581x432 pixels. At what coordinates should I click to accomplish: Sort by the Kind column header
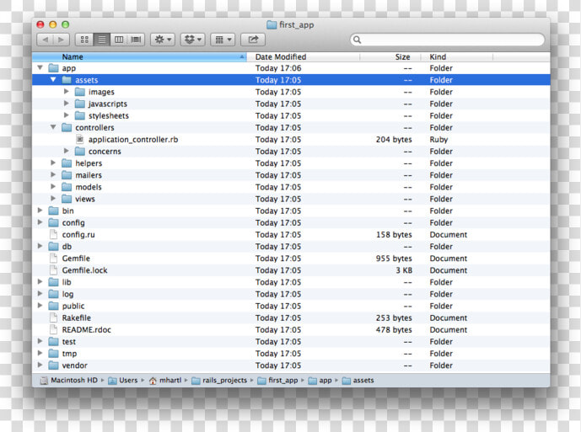pyautogui.click(x=457, y=57)
